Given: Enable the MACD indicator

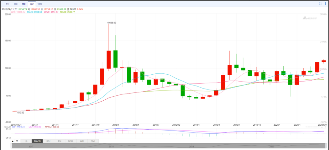Looking at the screenshot, I should pyautogui.click(x=37, y=141).
